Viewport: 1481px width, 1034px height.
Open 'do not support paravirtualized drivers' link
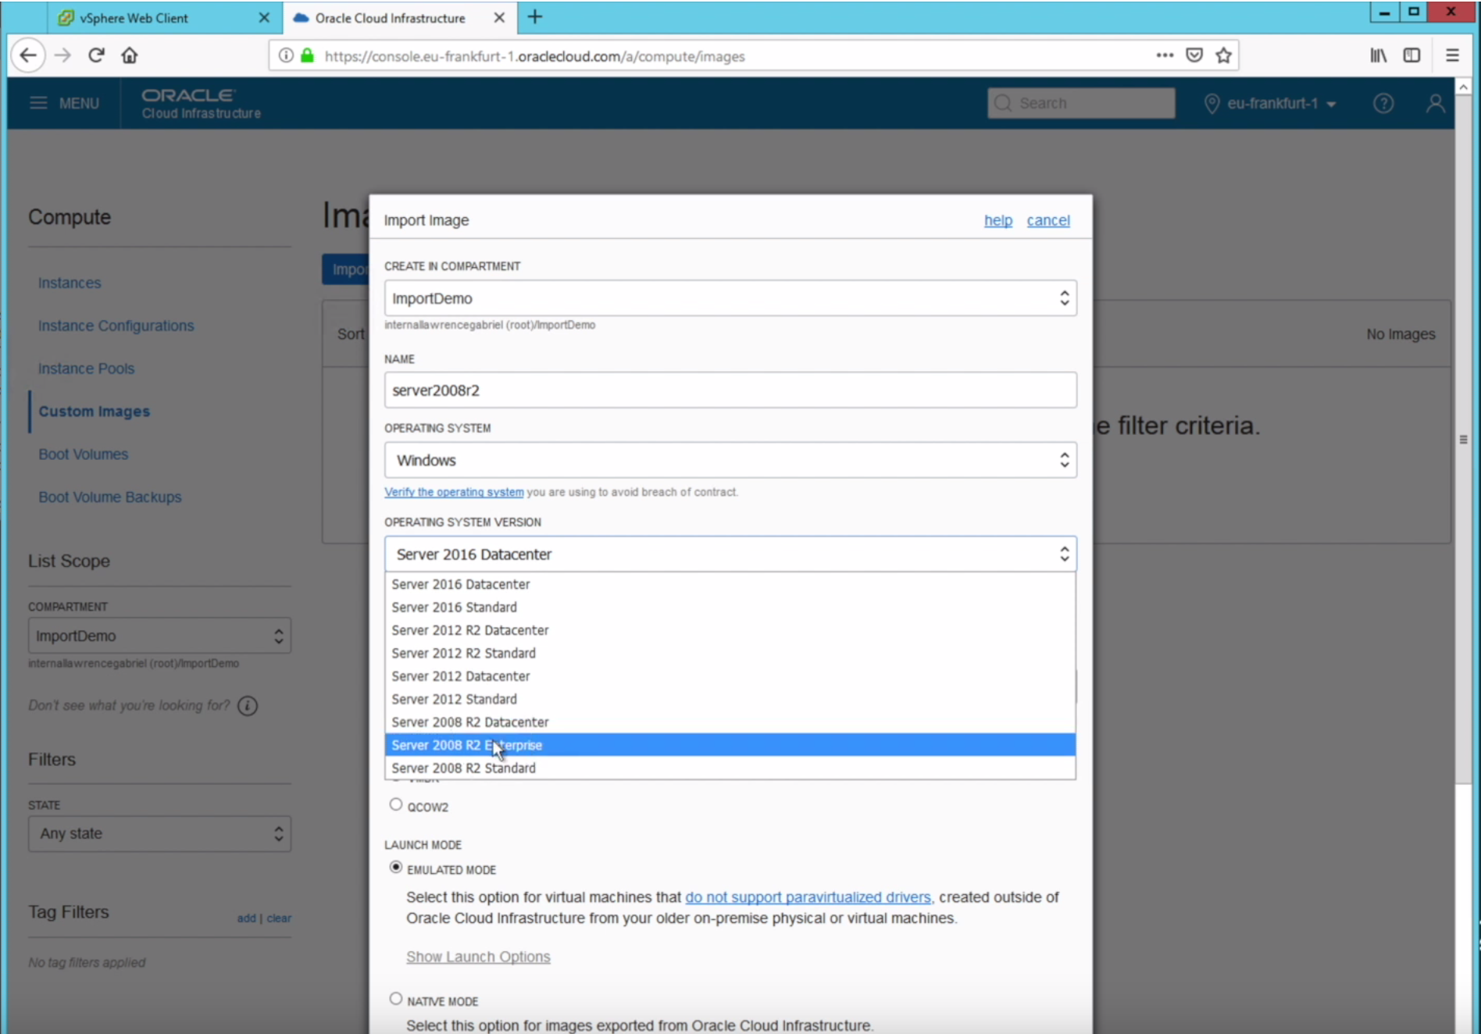(808, 897)
